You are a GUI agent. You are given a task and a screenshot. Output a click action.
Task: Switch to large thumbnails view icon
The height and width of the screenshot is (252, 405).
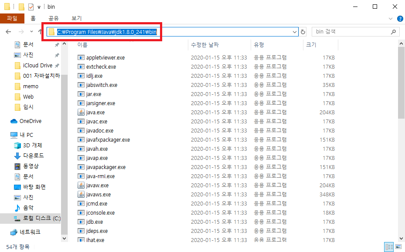tap(399, 247)
